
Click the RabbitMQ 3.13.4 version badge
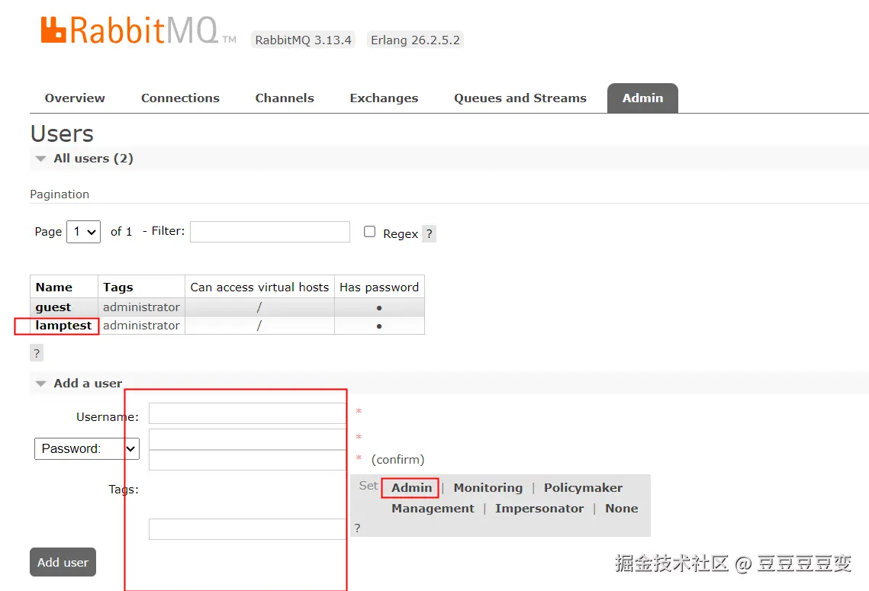click(x=303, y=40)
